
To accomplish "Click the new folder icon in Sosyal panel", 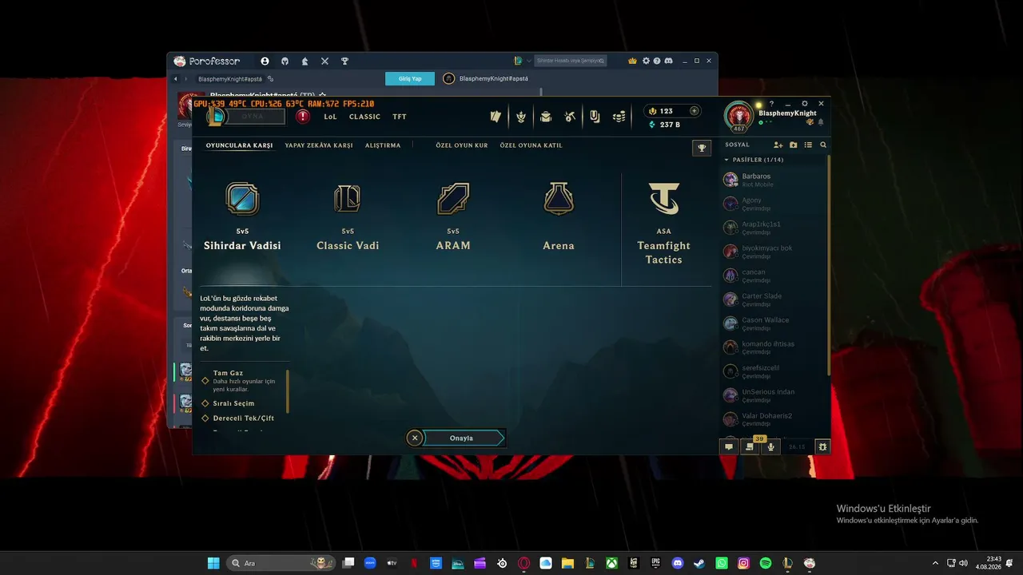I will [794, 145].
